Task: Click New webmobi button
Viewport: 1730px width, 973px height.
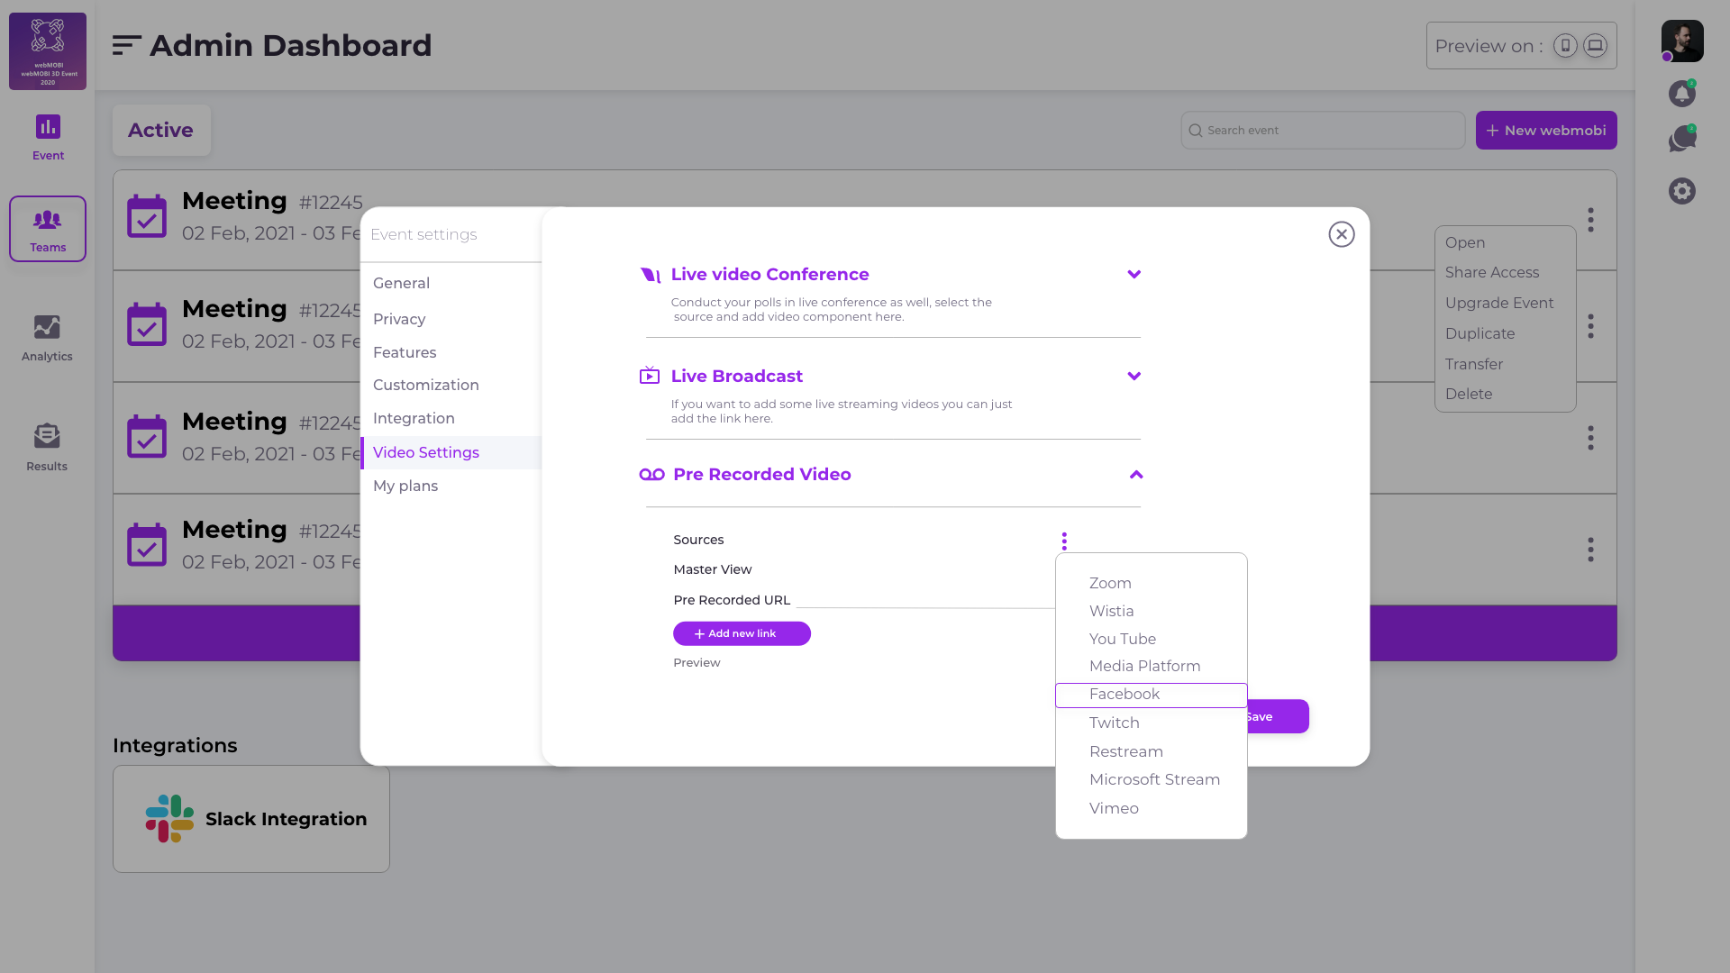Action: point(1545,131)
